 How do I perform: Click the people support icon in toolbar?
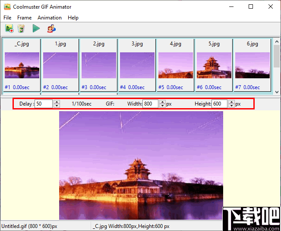click(x=51, y=29)
